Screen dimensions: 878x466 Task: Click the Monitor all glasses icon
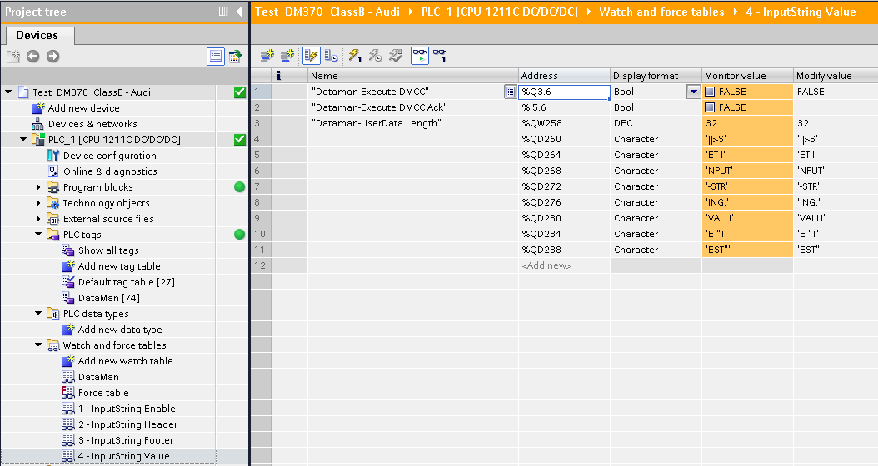pos(419,56)
